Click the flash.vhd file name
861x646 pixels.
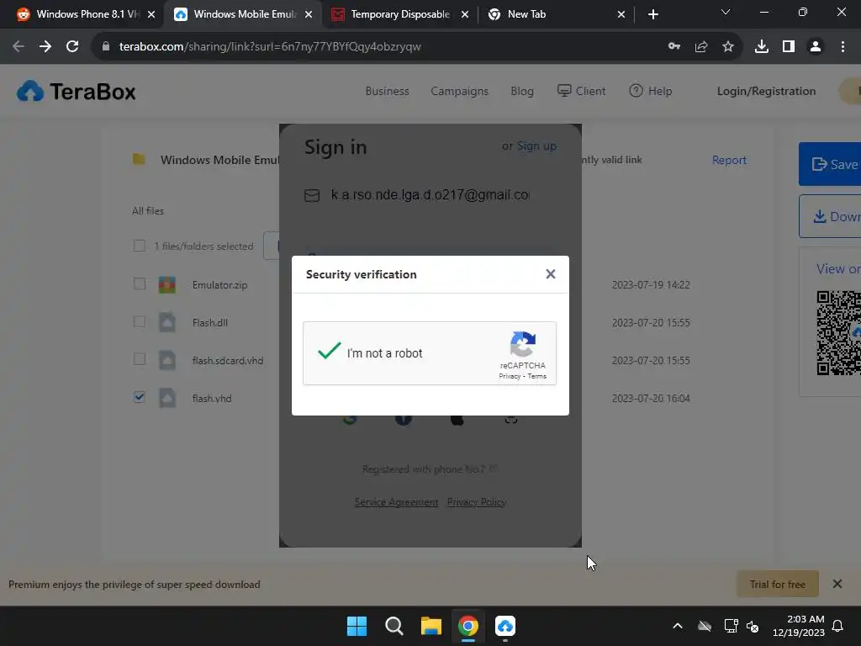coord(211,398)
